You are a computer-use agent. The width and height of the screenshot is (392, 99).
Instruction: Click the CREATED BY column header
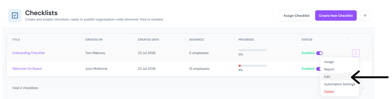pos(94,40)
